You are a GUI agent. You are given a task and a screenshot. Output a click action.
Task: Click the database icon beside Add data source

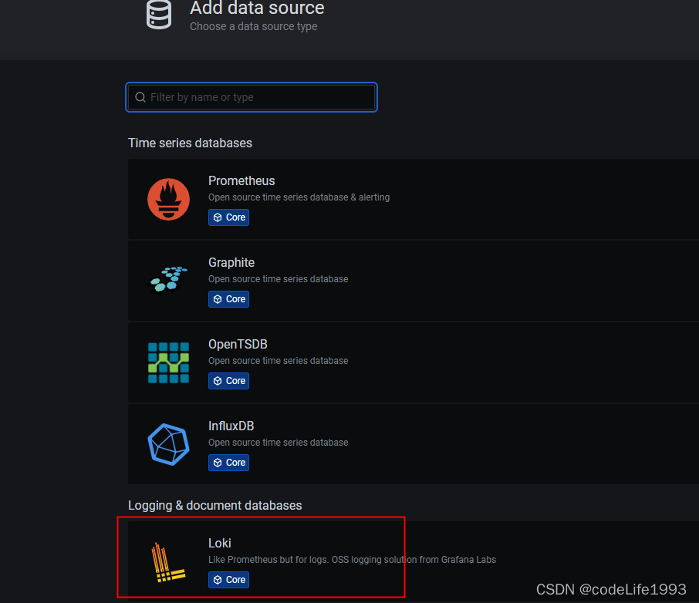tap(159, 14)
